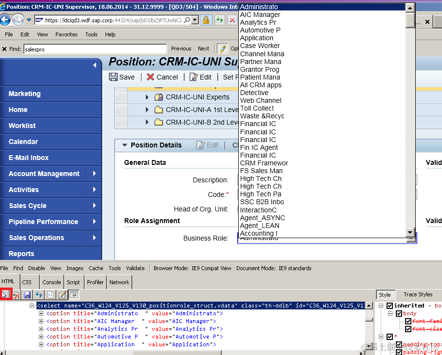
Task: Click the Edit pencil icon in toolbar
Action: (x=194, y=77)
